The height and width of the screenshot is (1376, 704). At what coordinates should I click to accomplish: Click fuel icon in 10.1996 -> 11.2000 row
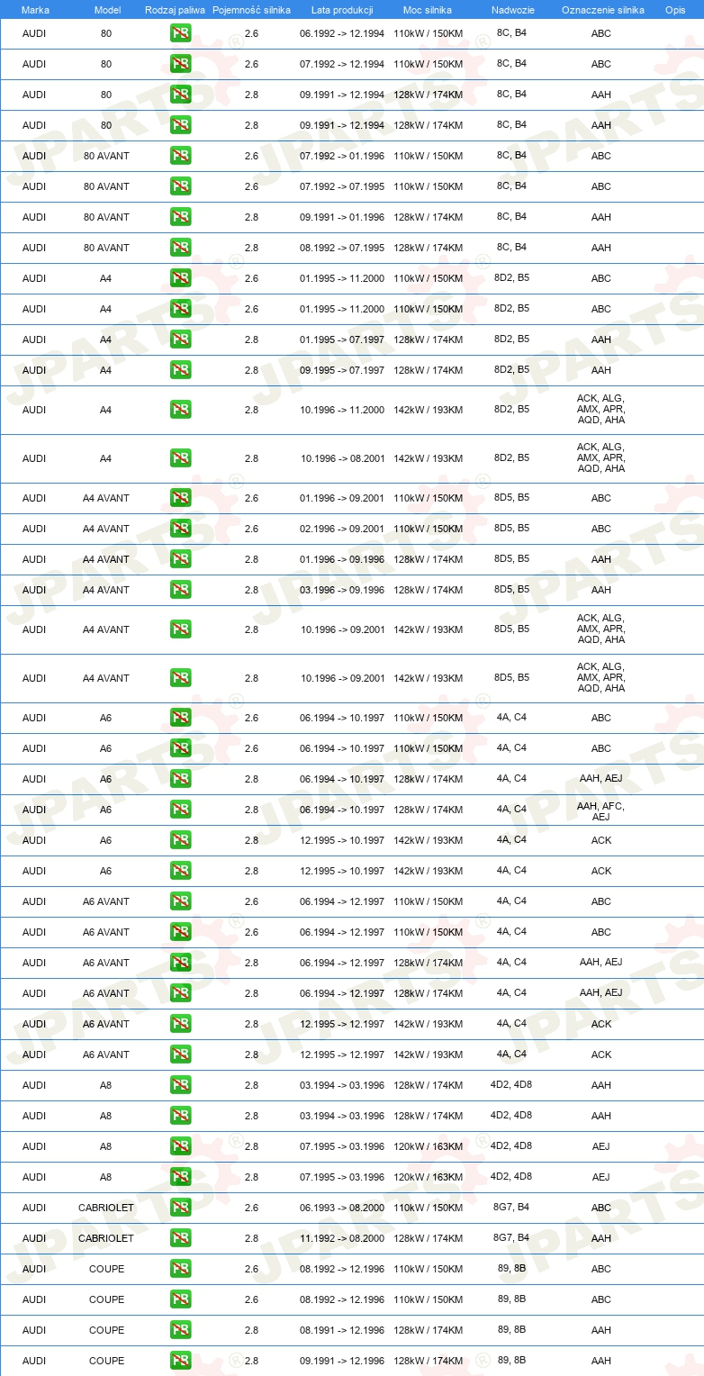click(180, 410)
